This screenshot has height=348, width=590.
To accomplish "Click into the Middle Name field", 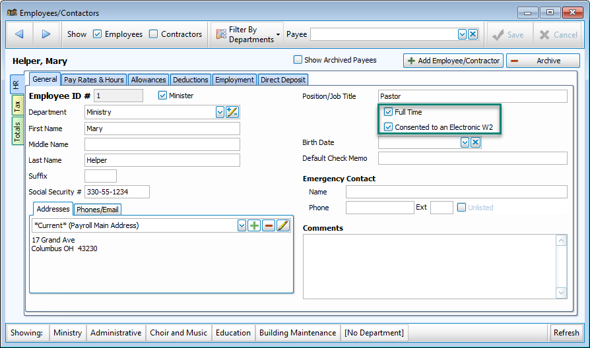I will (x=162, y=144).
